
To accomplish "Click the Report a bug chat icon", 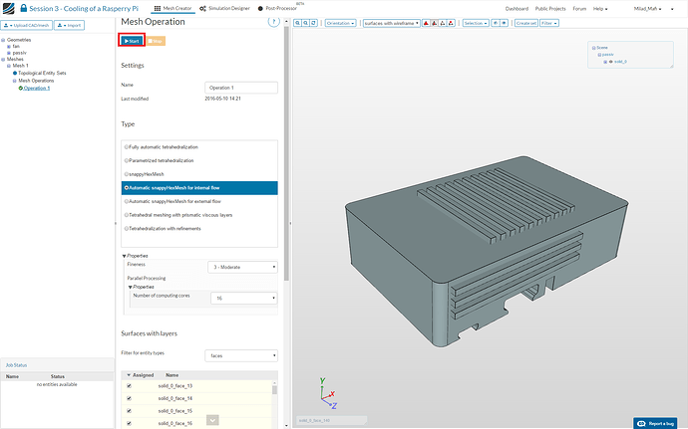I will 641,422.
